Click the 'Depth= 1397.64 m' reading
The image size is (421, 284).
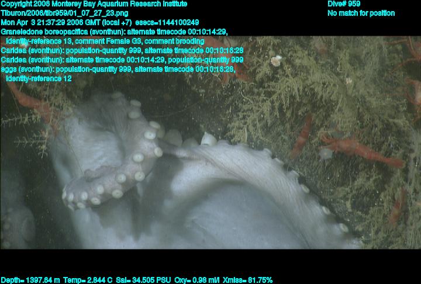coord(30,280)
